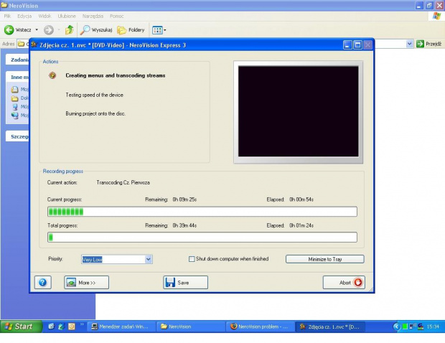Show hidden tray icons arrow

tap(396, 326)
